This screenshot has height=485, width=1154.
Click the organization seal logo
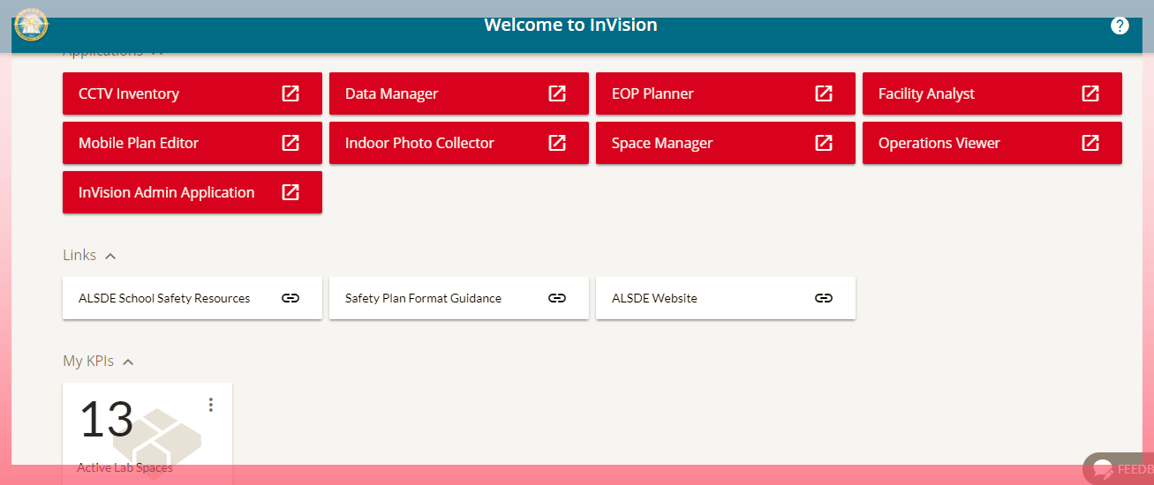click(32, 25)
